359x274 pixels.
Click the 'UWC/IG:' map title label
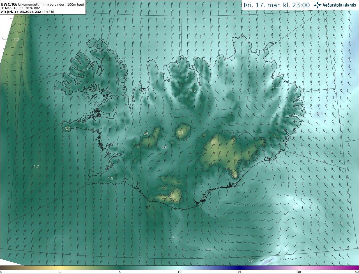pos(9,4)
